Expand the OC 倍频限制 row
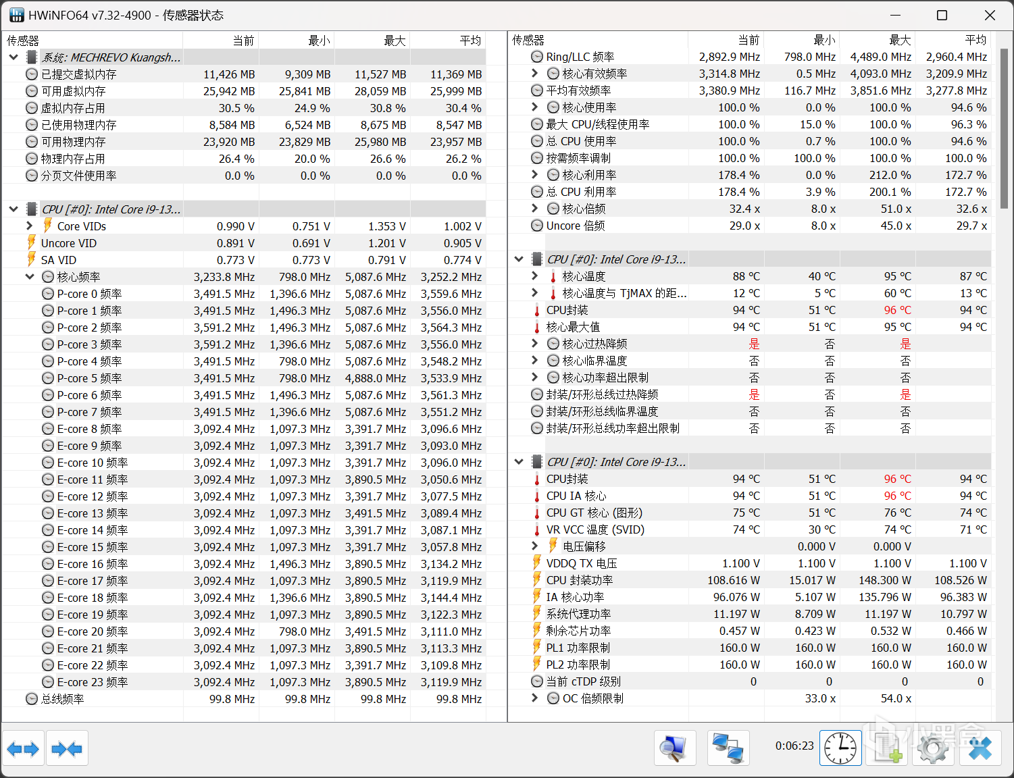1014x778 pixels. click(535, 698)
